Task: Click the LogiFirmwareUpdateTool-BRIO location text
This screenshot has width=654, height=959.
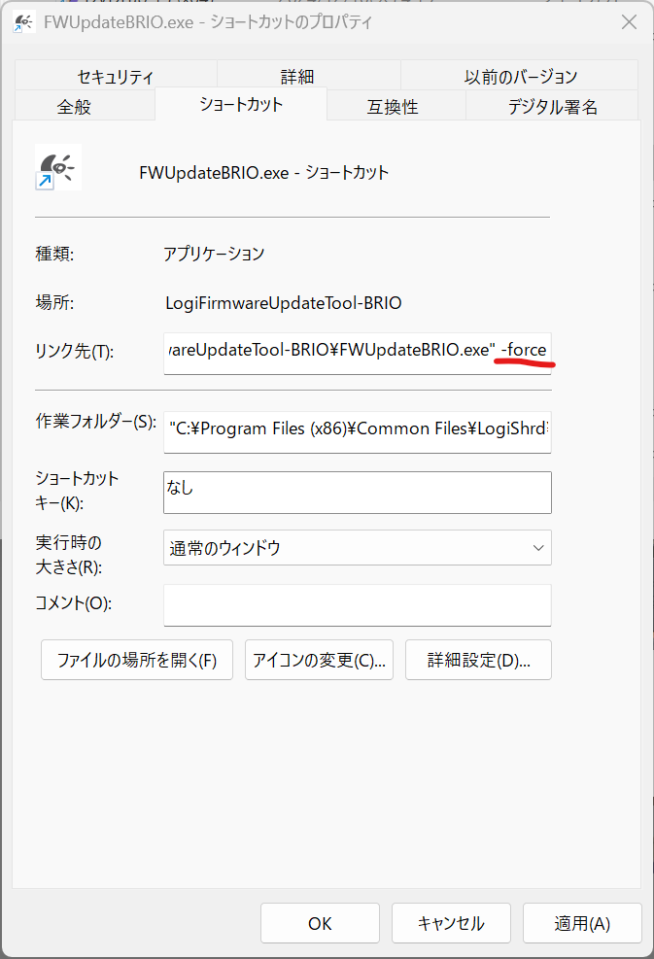Action: click(283, 303)
